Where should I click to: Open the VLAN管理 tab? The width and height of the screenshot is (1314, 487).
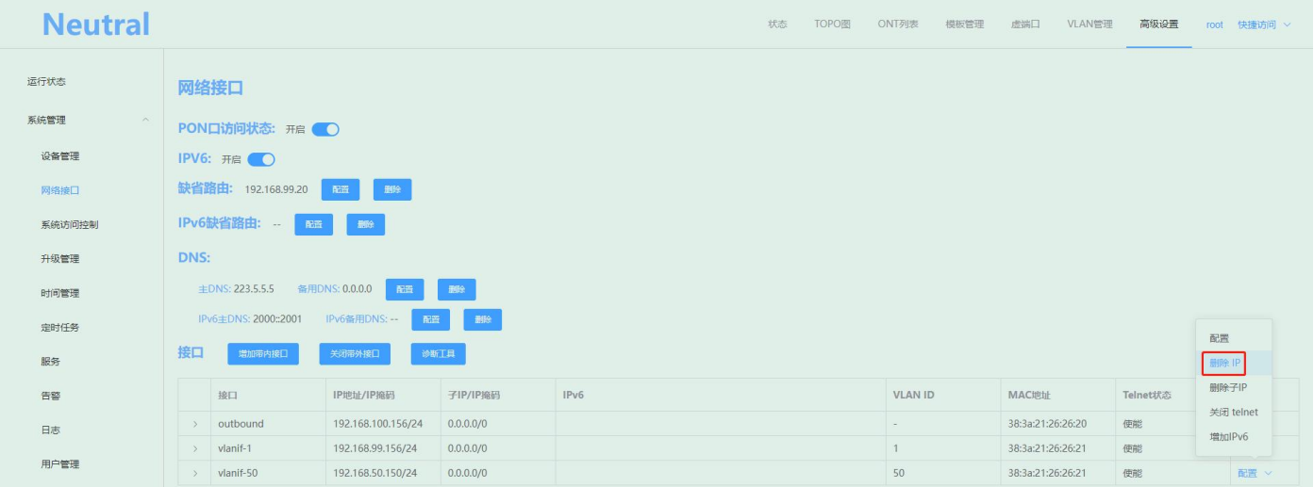pos(1089,24)
